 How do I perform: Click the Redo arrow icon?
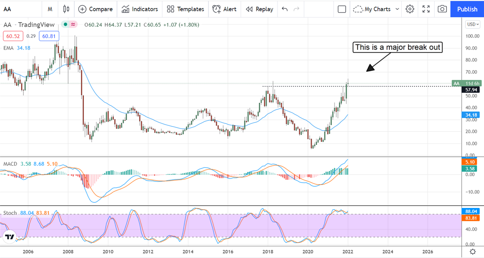(x=296, y=9)
